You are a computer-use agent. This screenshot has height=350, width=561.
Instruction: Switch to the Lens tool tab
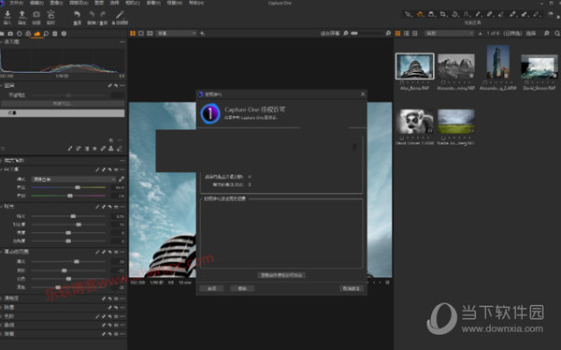pyautogui.click(x=20, y=34)
